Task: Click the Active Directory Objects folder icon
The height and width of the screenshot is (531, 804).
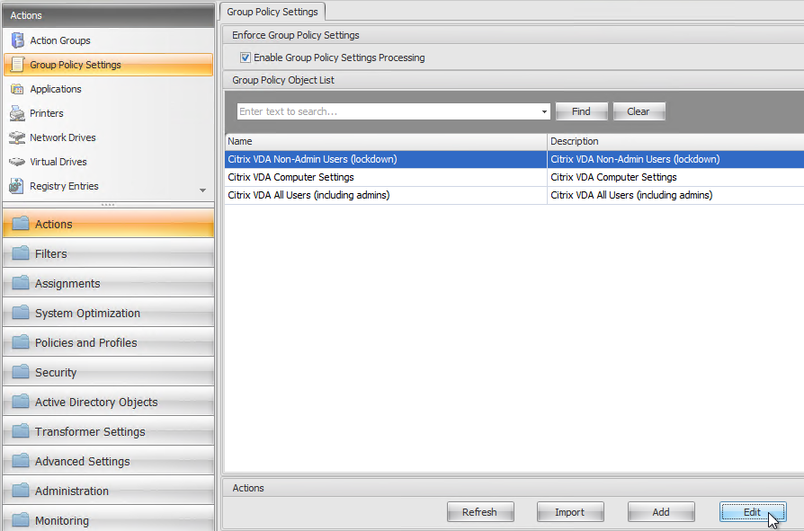Action: [x=21, y=402]
